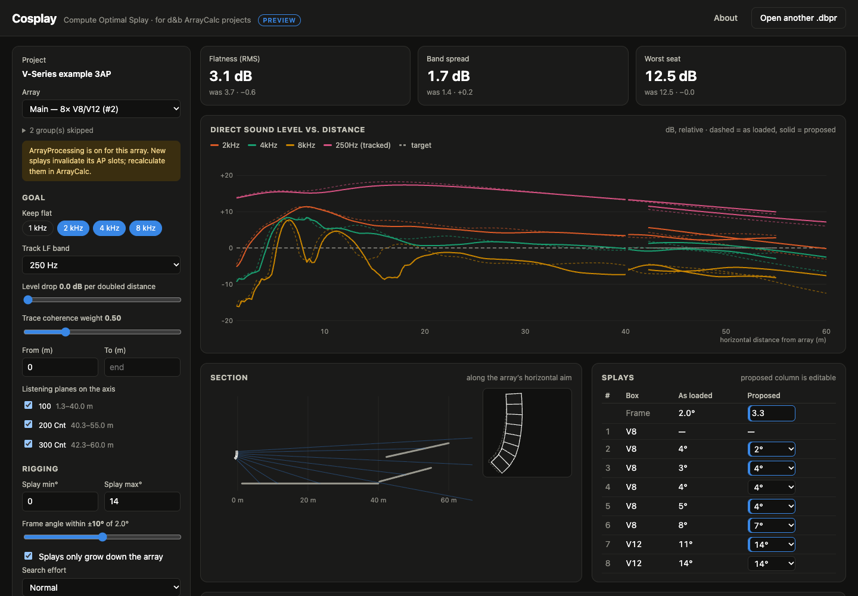Click the Cosplay app title

(35, 18)
